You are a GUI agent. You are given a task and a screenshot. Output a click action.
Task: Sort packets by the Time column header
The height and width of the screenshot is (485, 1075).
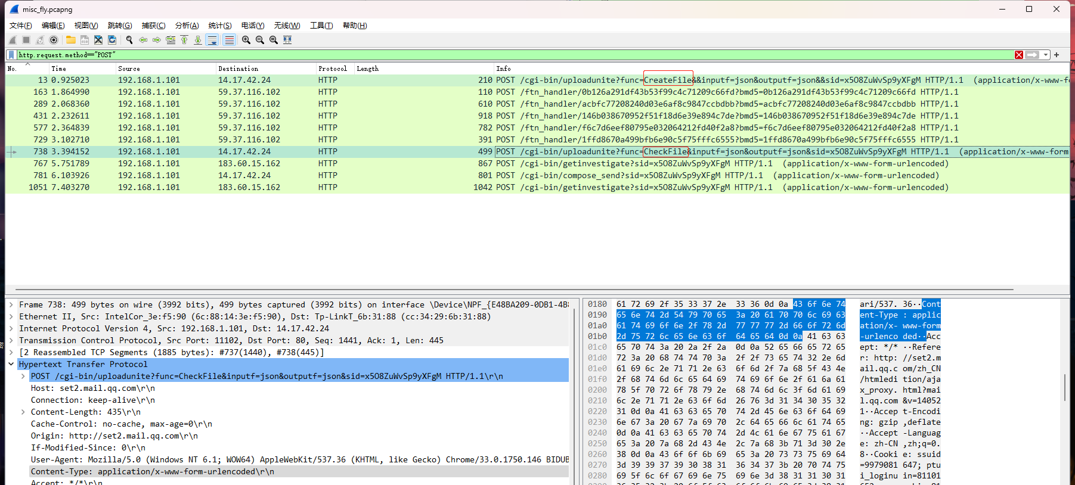pos(82,69)
